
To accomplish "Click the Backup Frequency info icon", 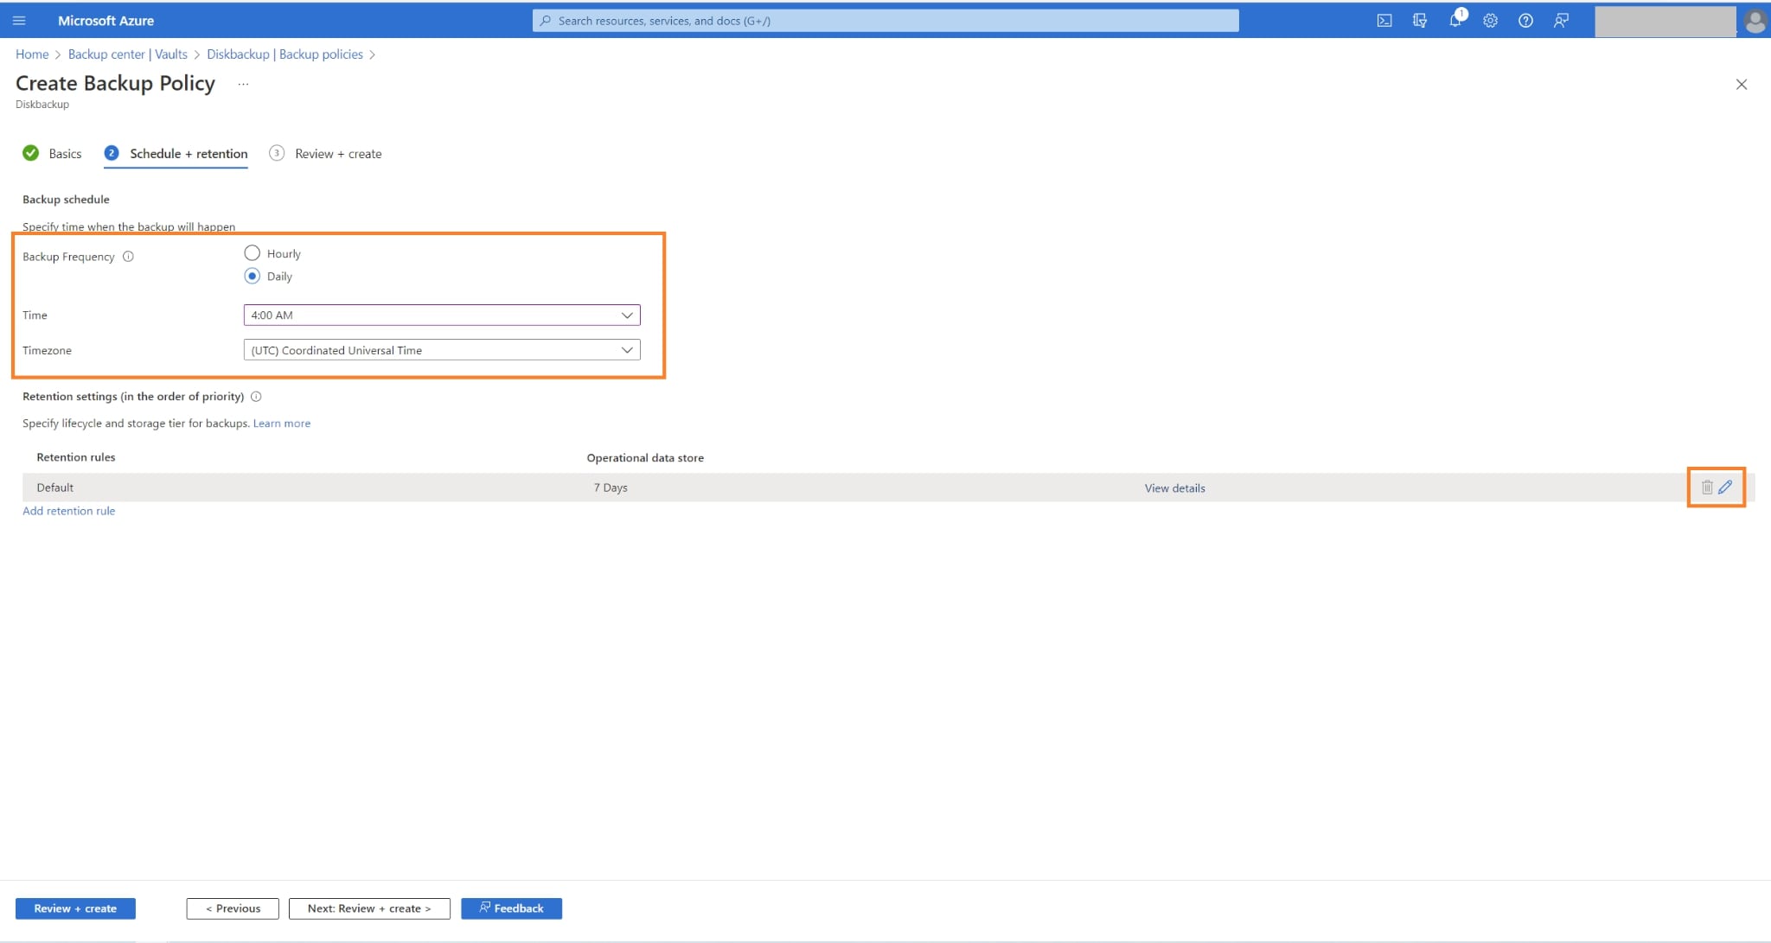I will click(128, 257).
